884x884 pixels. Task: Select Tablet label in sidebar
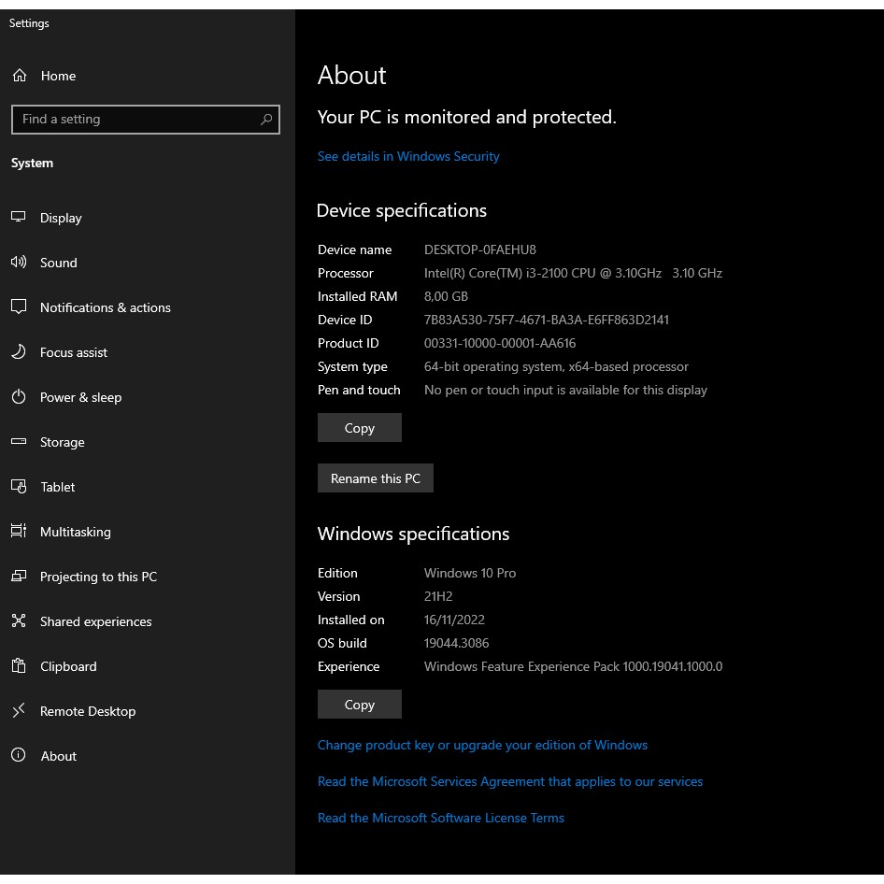(58, 487)
